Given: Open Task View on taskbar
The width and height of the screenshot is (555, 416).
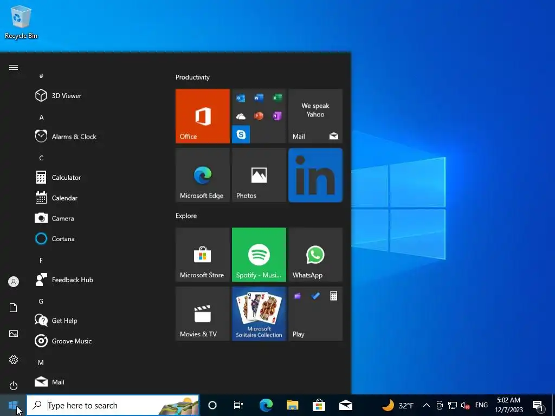Looking at the screenshot, I should pyautogui.click(x=238, y=405).
